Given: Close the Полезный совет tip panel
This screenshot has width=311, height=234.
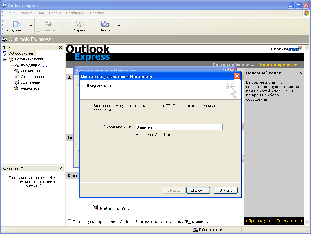Looking at the screenshot, I should pyautogui.click(x=301, y=73).
